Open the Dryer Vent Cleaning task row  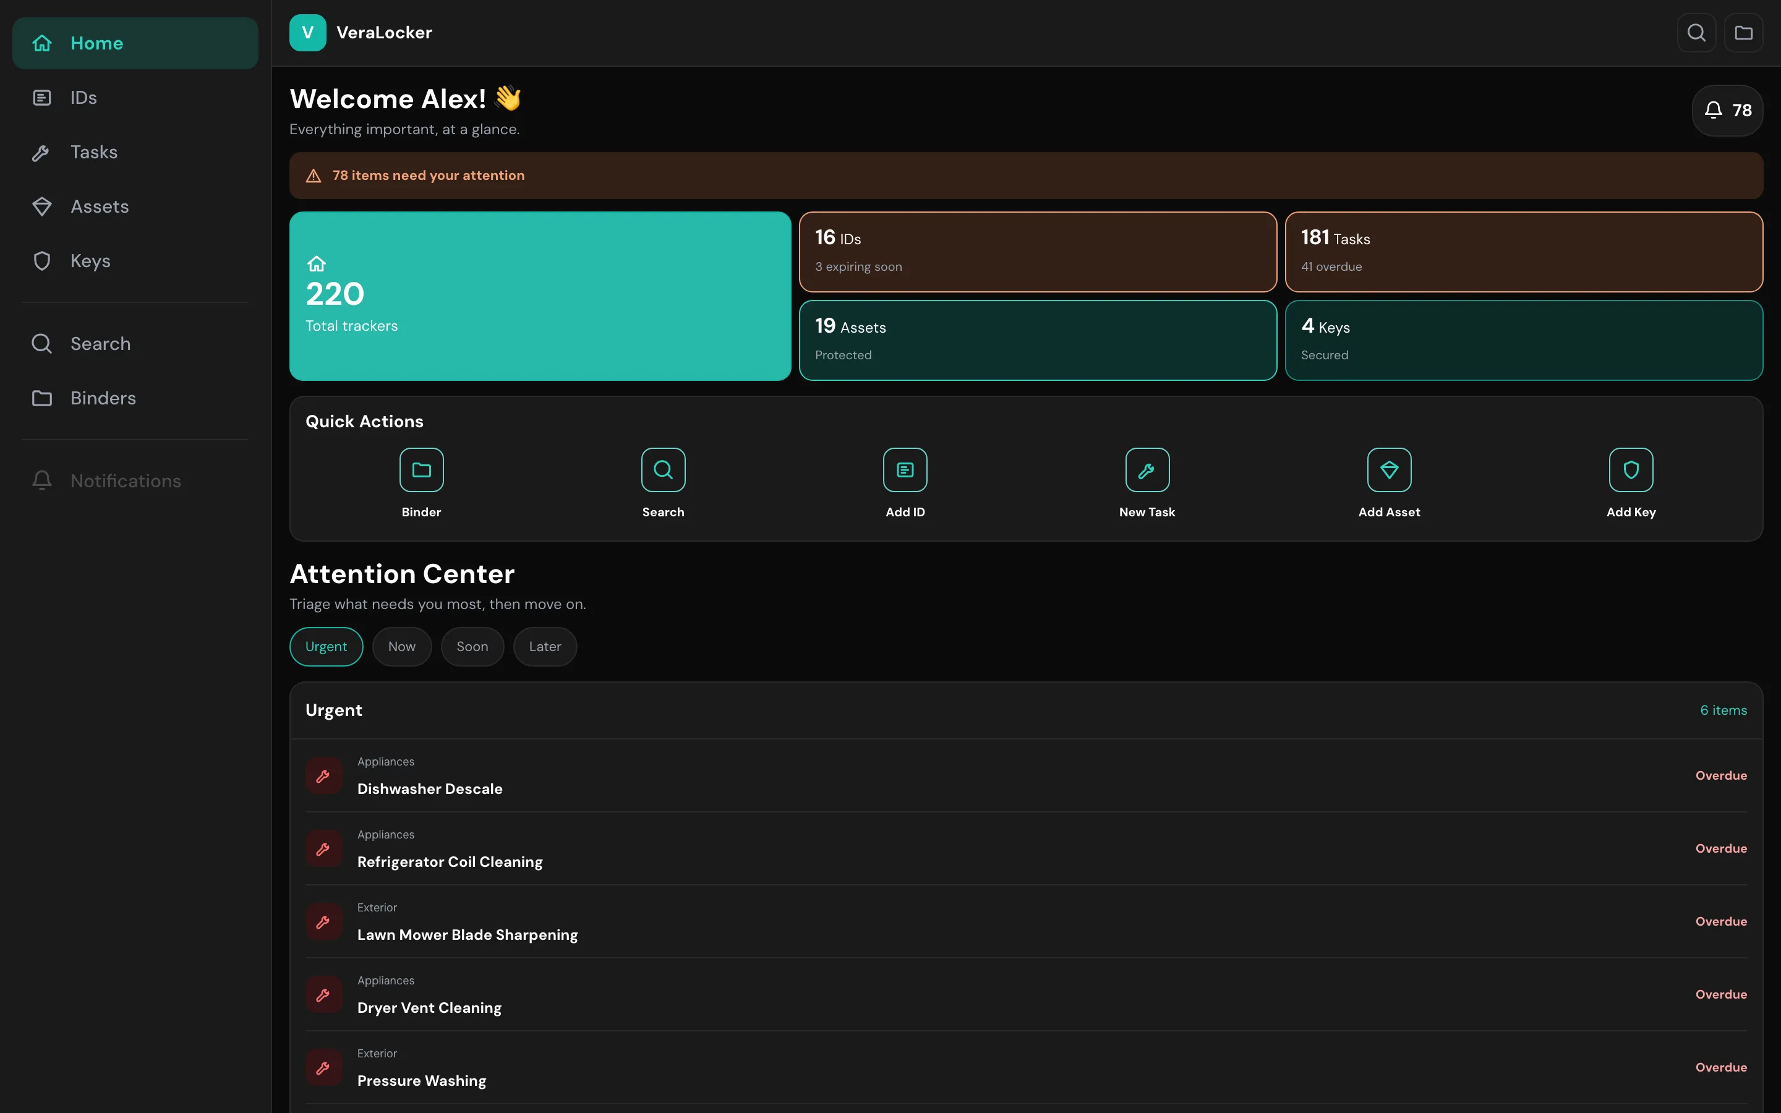pyautogui.click(x=1026, y=994)
